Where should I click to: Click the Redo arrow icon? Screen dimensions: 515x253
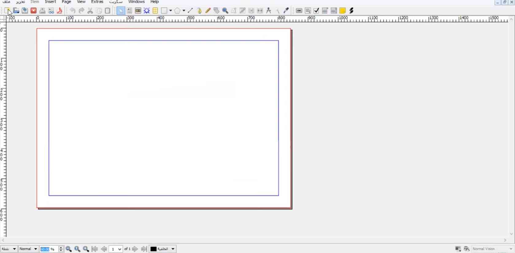click(81, 11)
